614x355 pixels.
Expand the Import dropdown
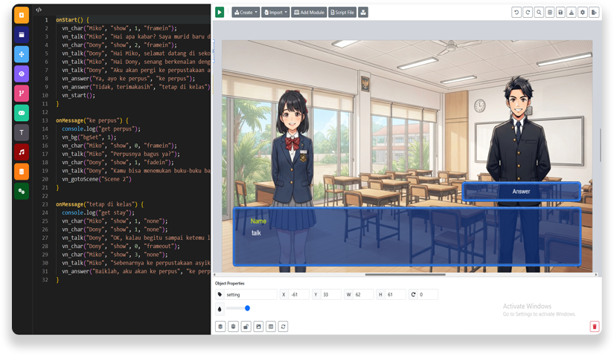[275, 13]
